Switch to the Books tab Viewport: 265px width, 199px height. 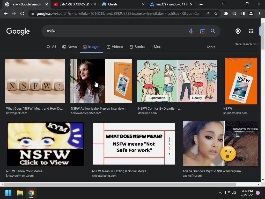point(137,47)
